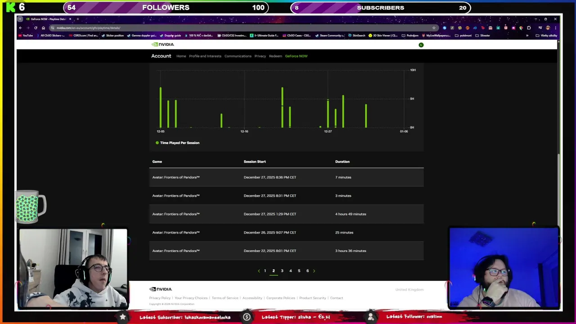Open the MyLiveWallpapers bookmark
The height and width of the screenshot is (324, 576).
(x=436, y=36)
